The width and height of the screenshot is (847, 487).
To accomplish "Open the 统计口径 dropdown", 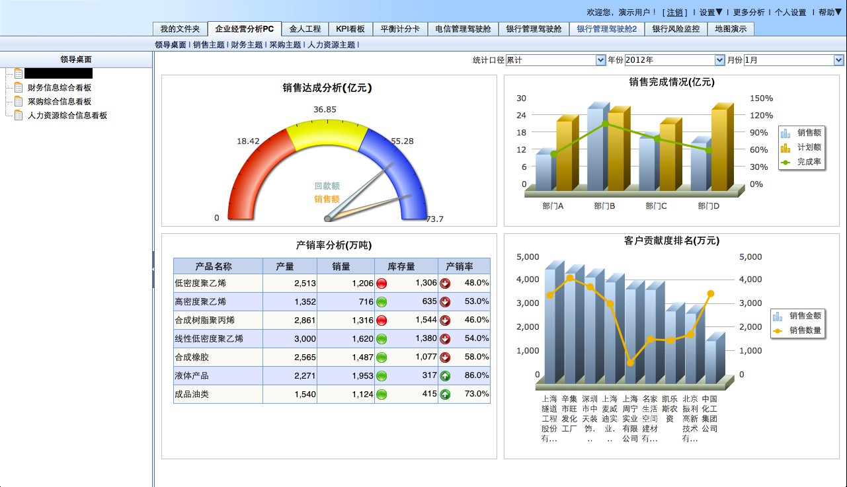I will pos(555,60).
